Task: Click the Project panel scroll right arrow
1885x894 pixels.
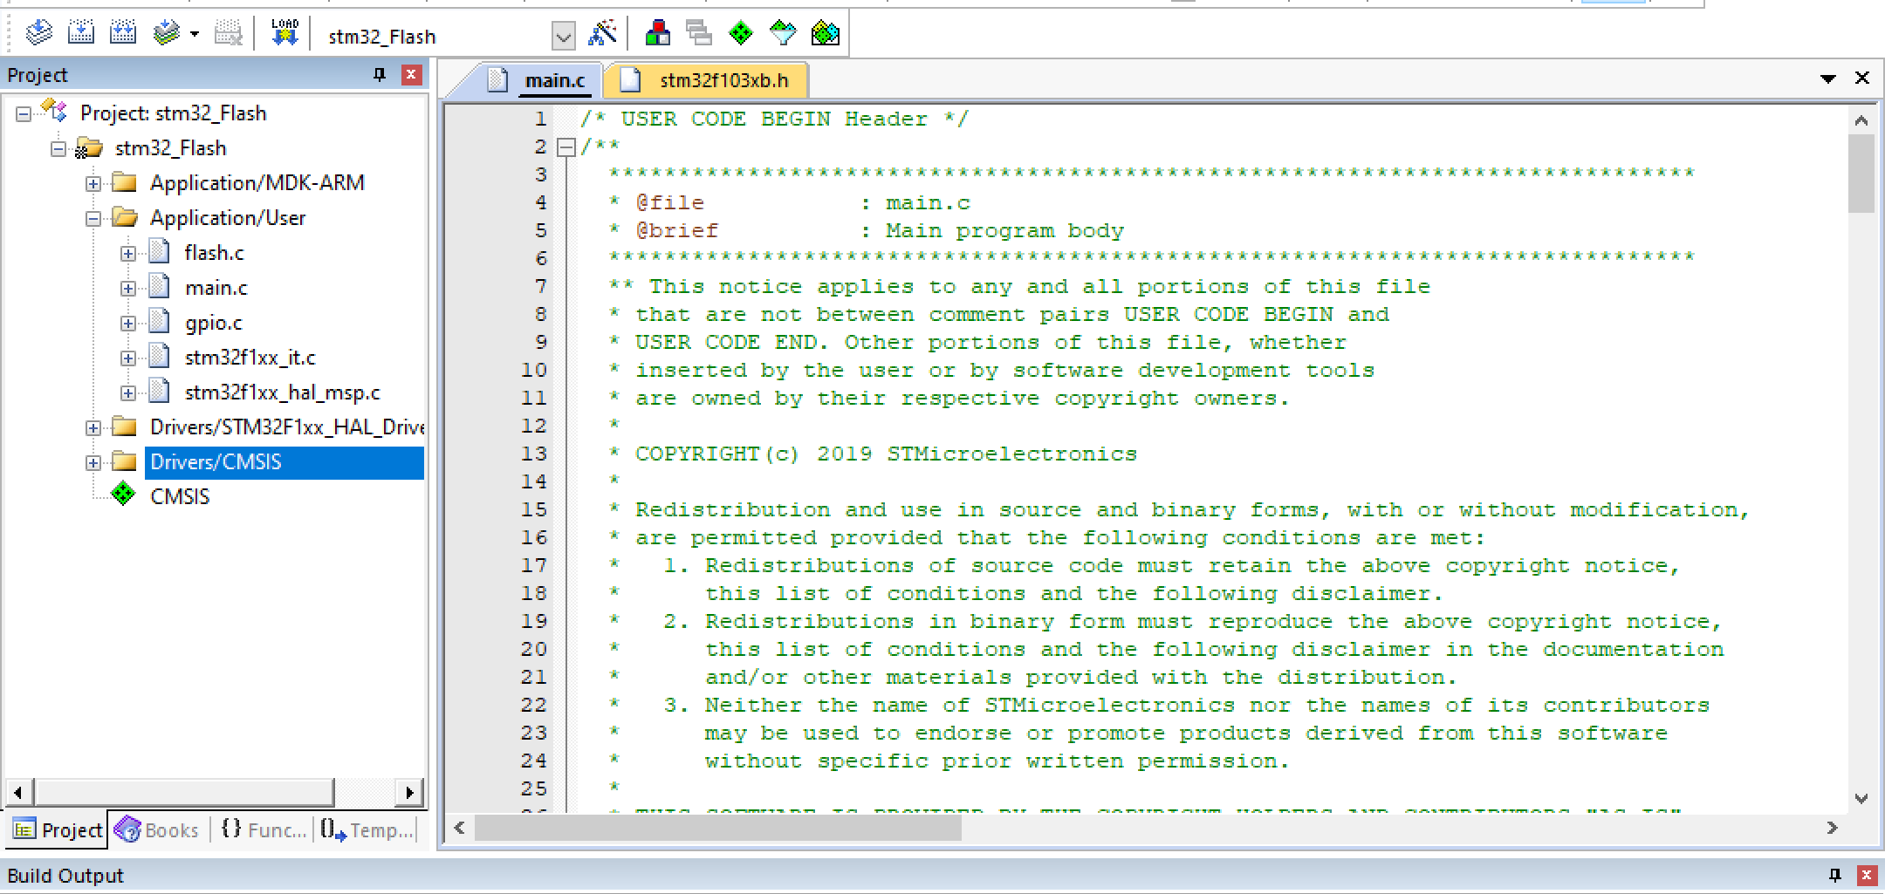Action: point(408,793)
